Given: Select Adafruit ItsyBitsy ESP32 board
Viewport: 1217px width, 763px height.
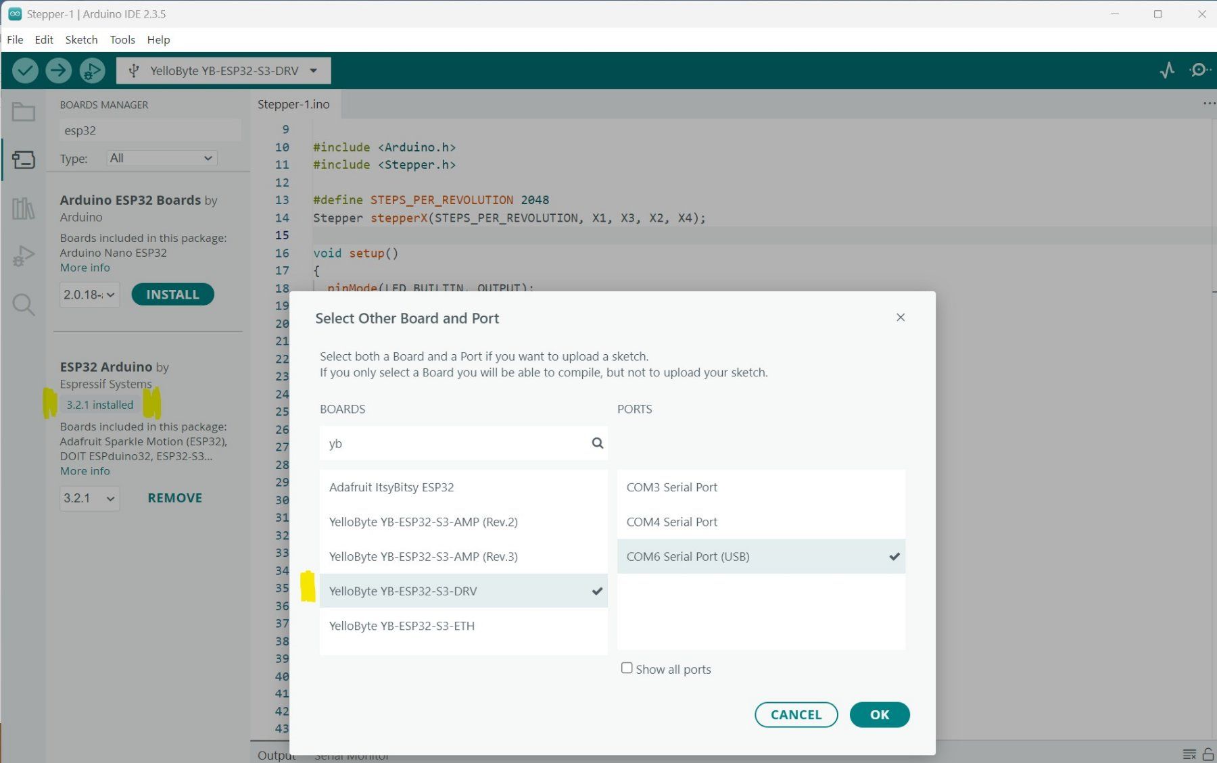Looking at the screenshot, I should click(x=463, y=487).
